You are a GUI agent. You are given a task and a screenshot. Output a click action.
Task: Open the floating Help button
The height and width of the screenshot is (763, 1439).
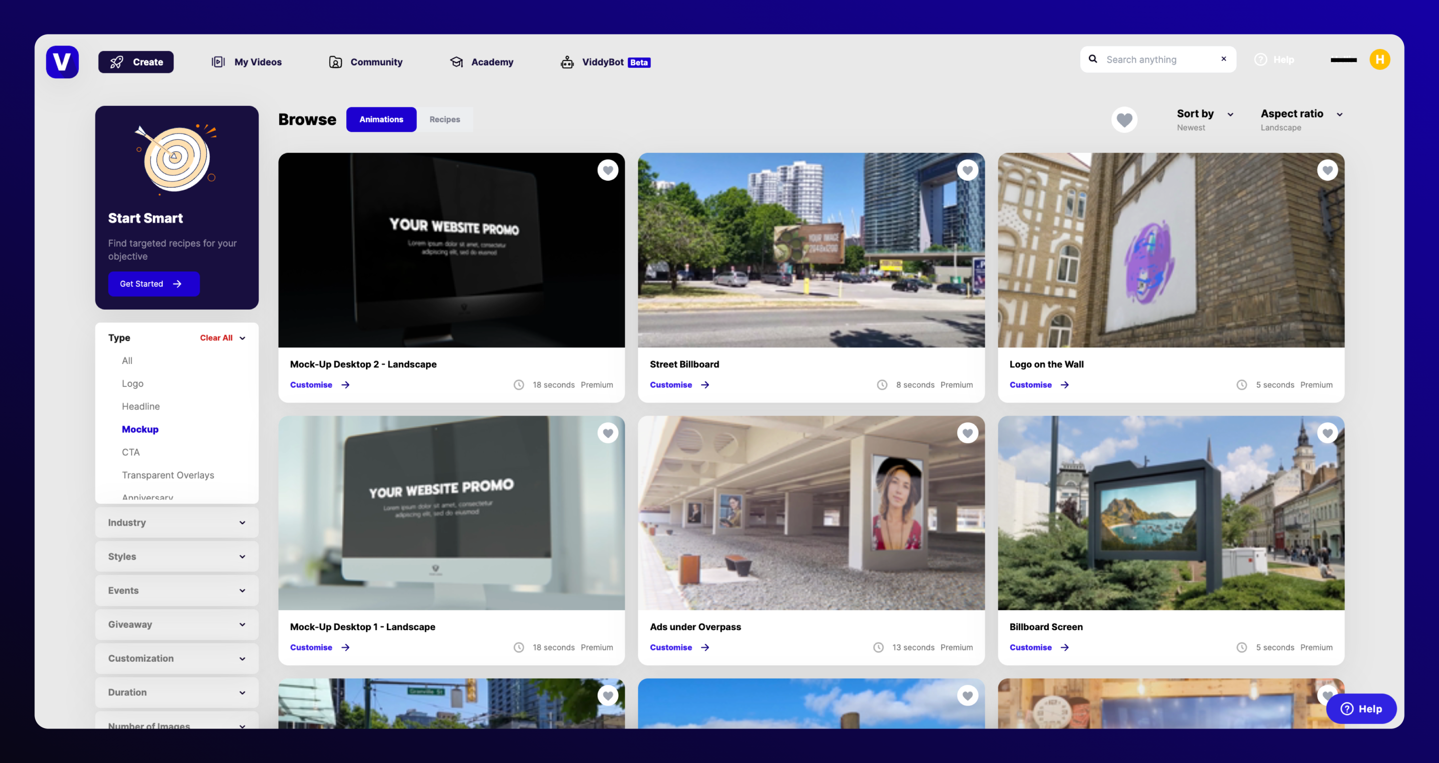pos(1361,709)
